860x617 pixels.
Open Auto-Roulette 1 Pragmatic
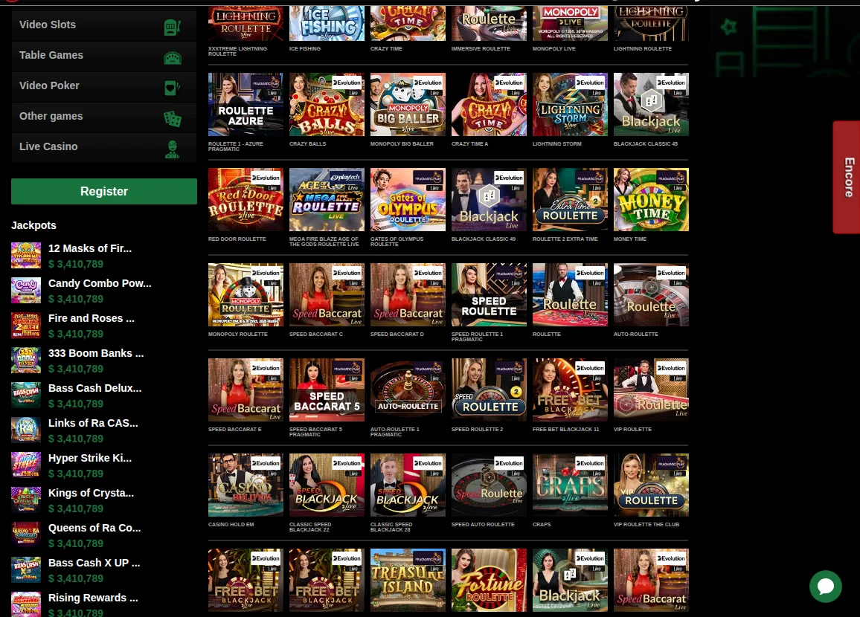point(408,390)
